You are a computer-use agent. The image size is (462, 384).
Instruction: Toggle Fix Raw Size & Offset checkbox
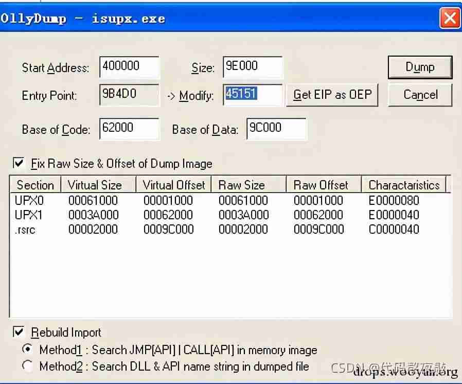pos(19,163)
